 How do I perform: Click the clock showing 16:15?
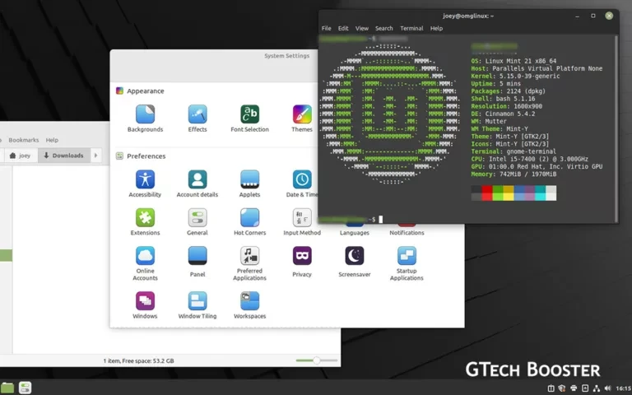624,388
